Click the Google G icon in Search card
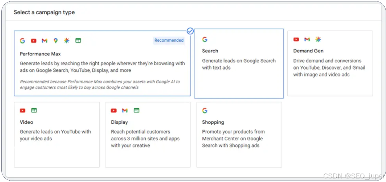The width and height of the screenshot is (386, 182). coord(205,39)
